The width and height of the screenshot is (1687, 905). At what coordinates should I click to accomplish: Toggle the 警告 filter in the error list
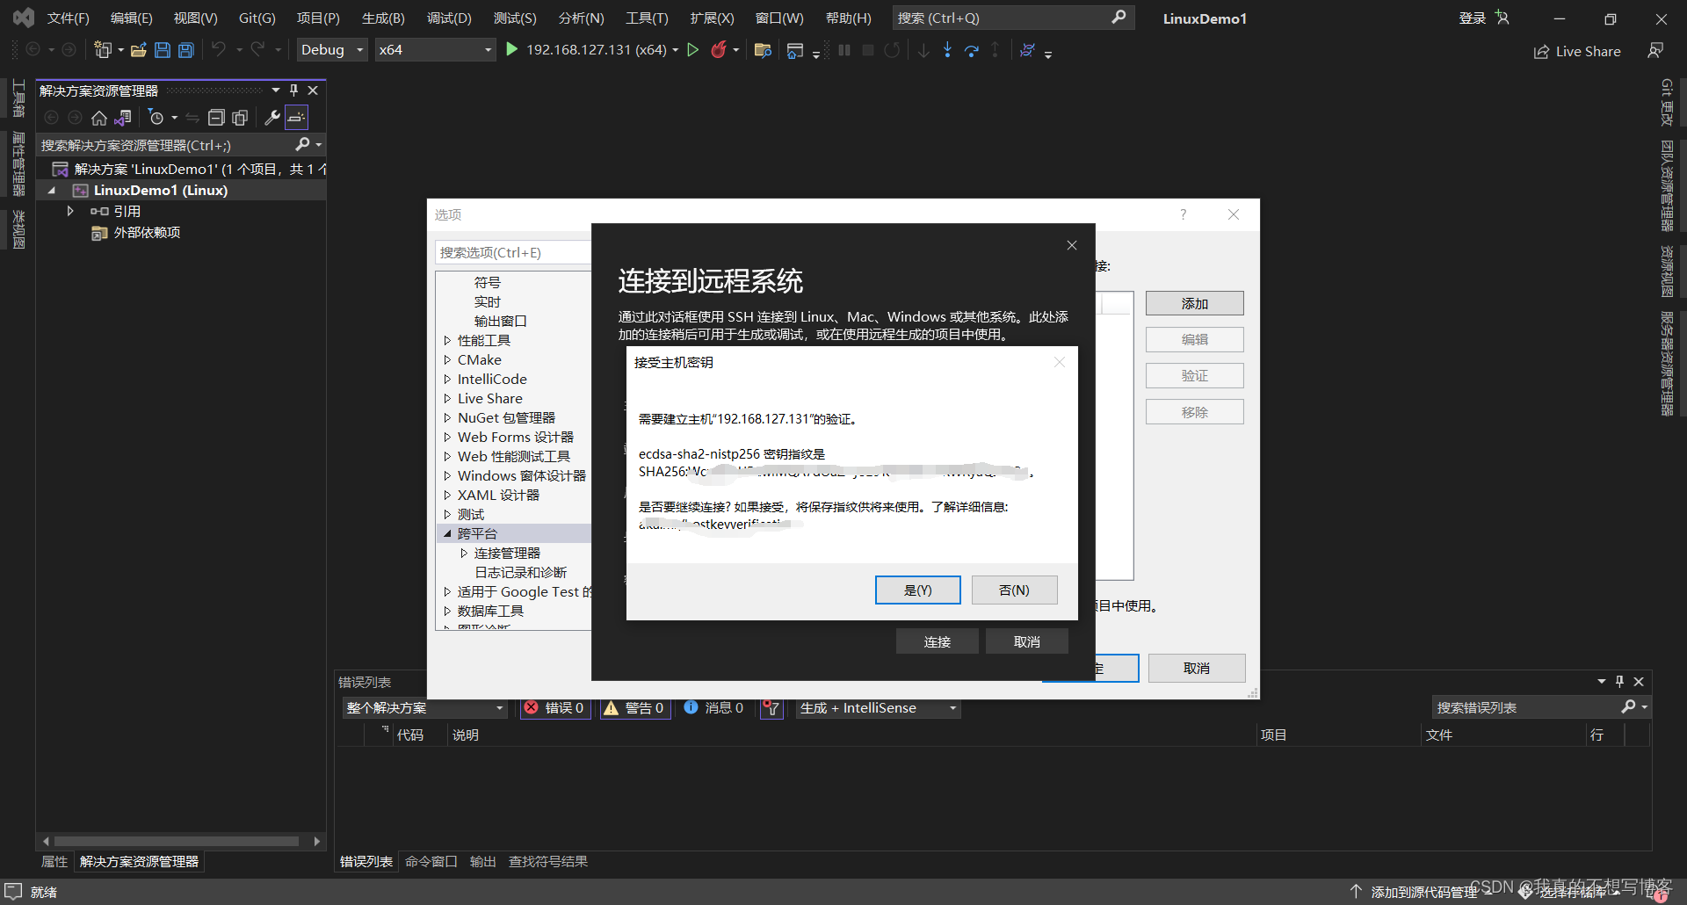pos(634,707)
